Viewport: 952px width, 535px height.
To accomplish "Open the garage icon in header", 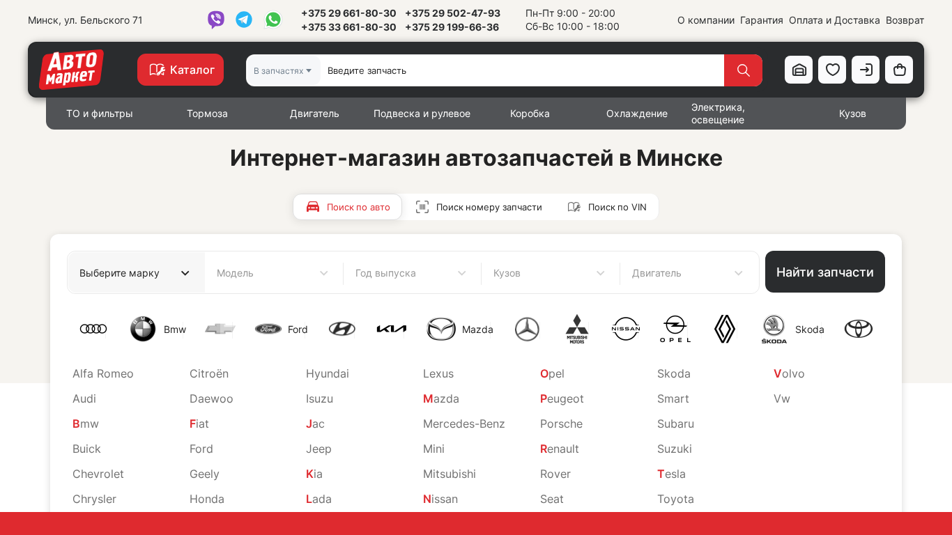I will [799, 70].
